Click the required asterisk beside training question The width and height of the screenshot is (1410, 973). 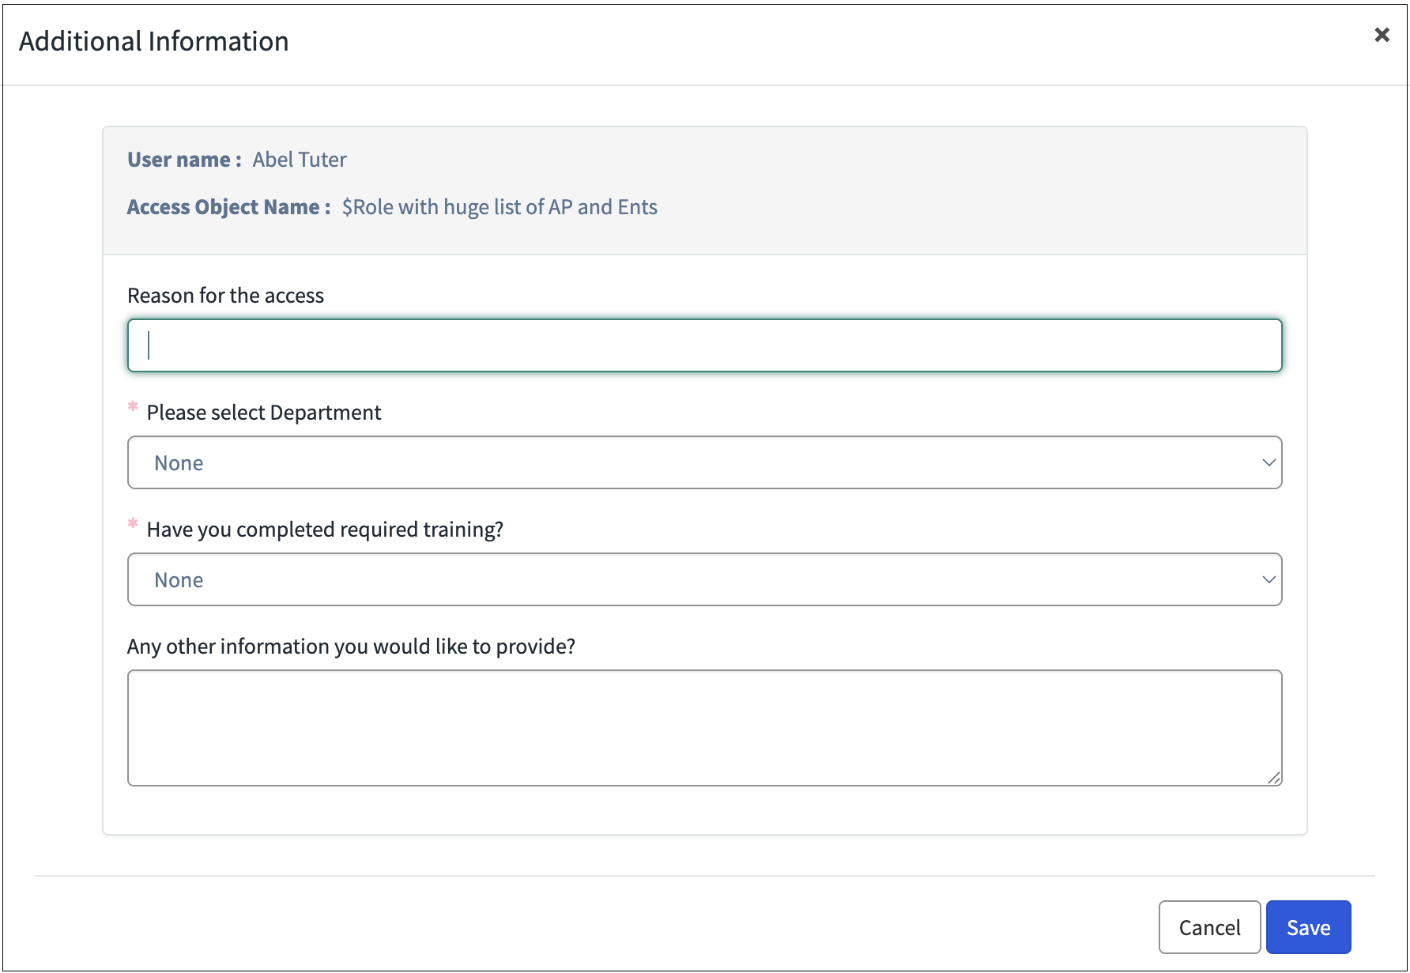(133, 523)
